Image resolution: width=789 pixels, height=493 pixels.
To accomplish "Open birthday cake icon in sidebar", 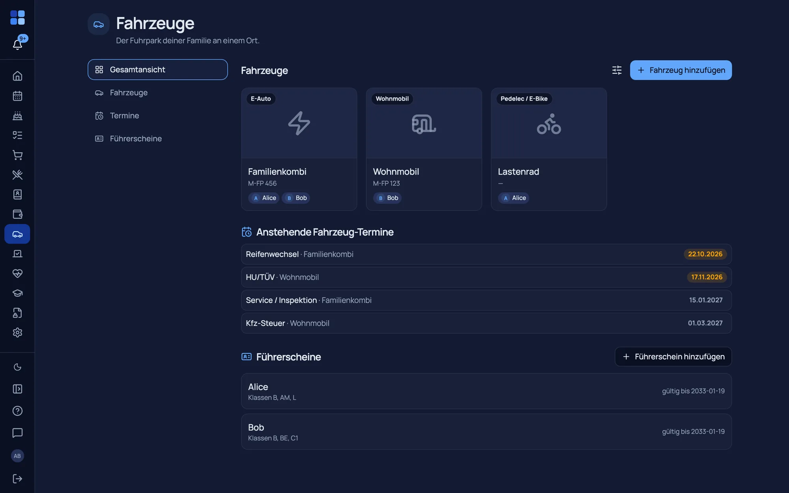I will click(17, 116).
